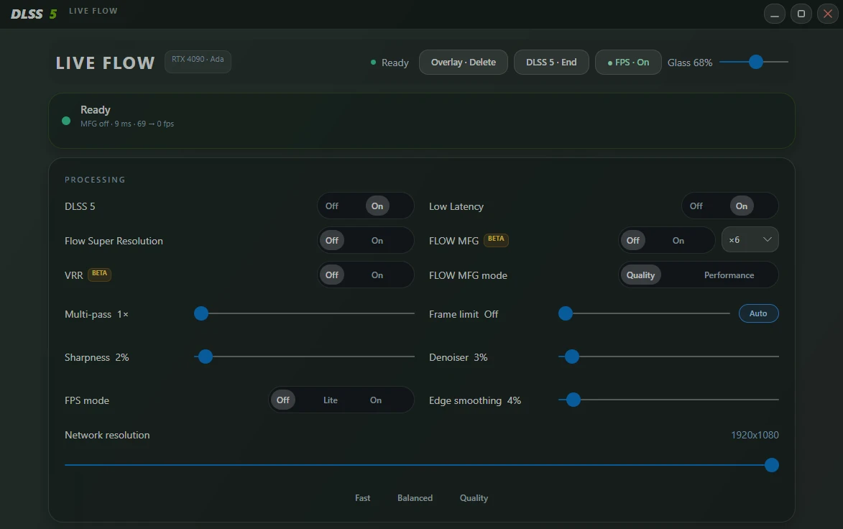
Task: Set FLOW MFG to Off
Action: (x=632, y=240)
